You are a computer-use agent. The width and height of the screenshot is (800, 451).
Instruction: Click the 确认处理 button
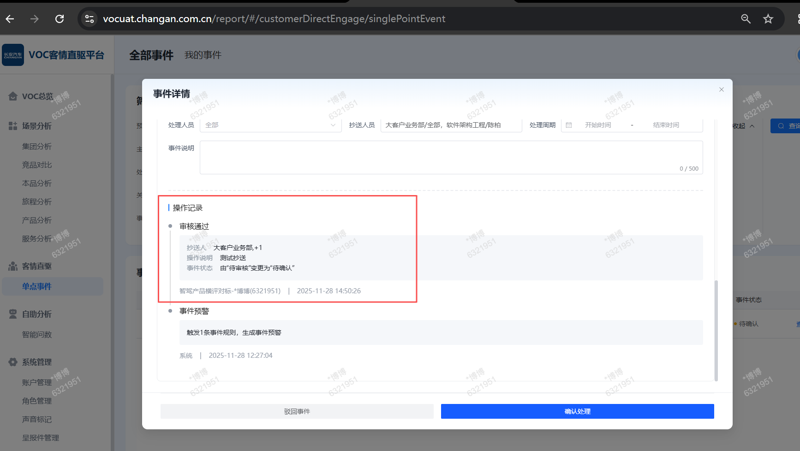577,411
